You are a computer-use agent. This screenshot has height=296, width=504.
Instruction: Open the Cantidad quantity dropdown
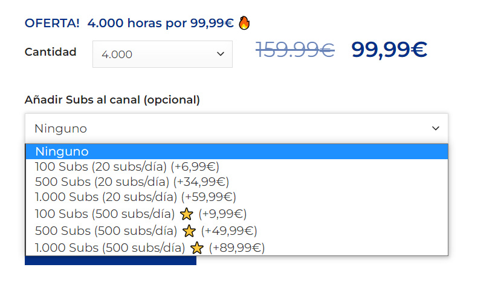pos(163,54)
